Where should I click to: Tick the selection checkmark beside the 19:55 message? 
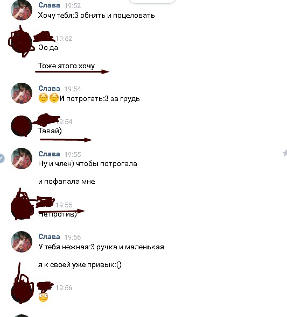pos(2,158)
